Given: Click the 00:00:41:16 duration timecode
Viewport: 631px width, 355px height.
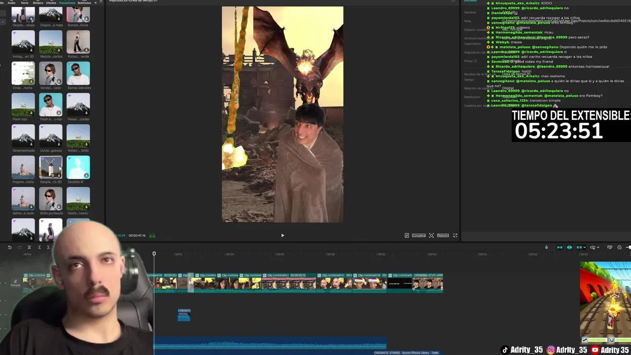Looking at the screenshot, I should tap(137, 236).
